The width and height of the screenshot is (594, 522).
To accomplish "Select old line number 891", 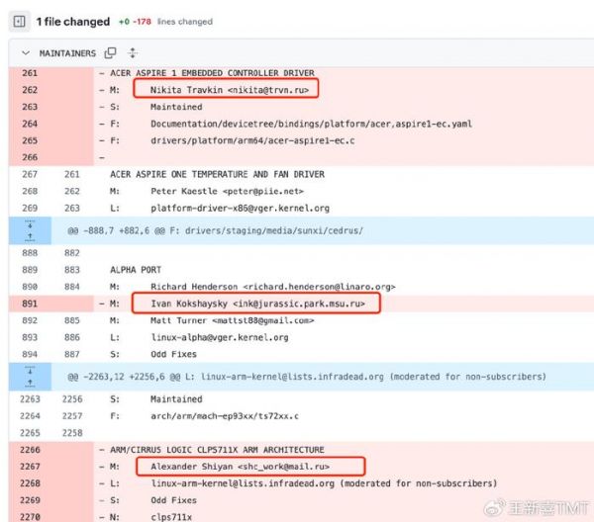I will click(28, 304).
